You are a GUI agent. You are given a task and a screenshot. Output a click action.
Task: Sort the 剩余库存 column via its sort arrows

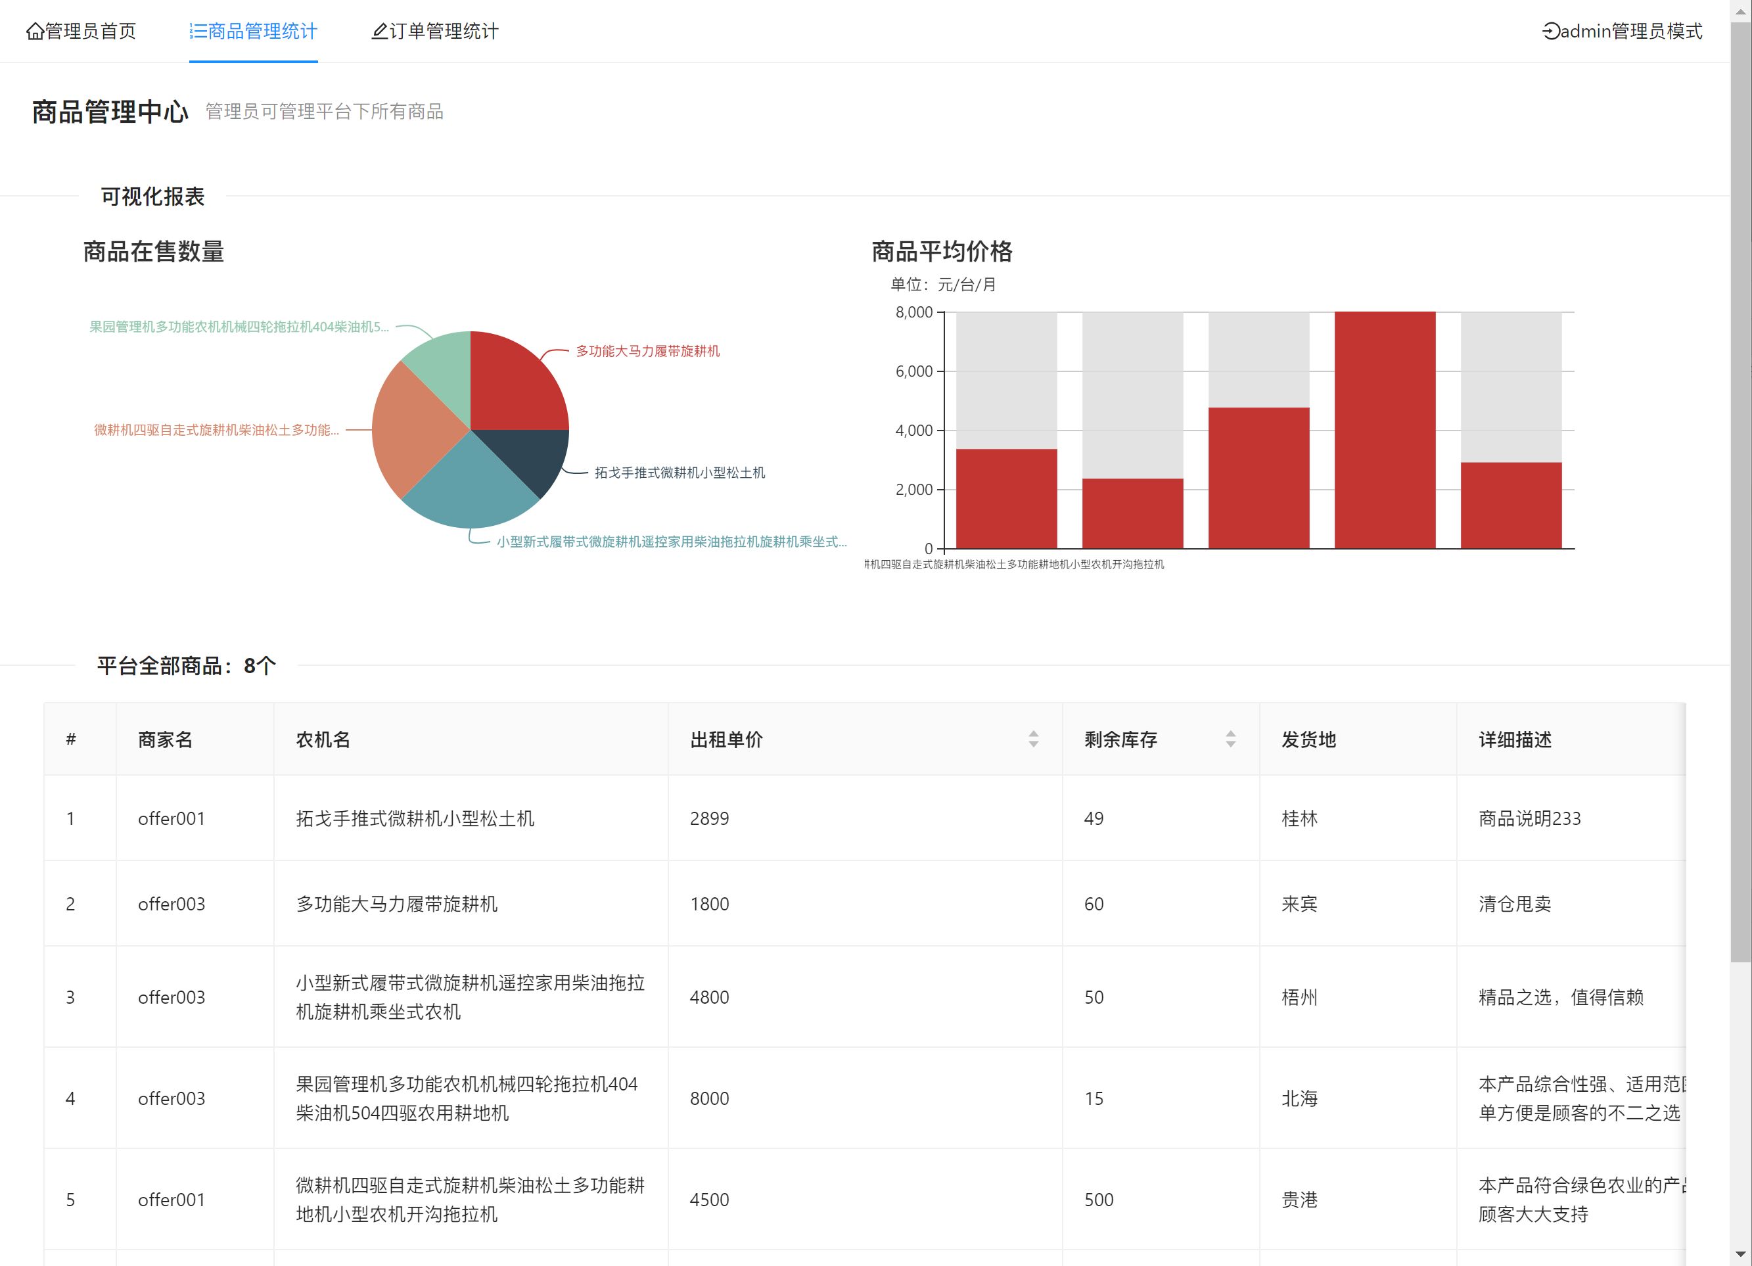click(x=1230, y=739)
